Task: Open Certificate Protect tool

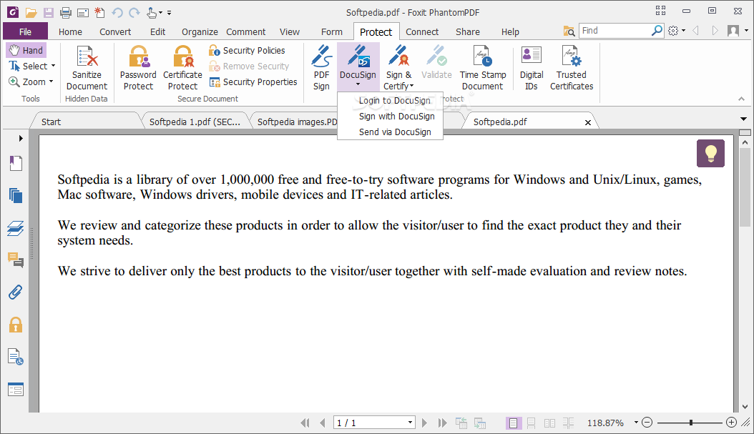Action: [182, 68]
